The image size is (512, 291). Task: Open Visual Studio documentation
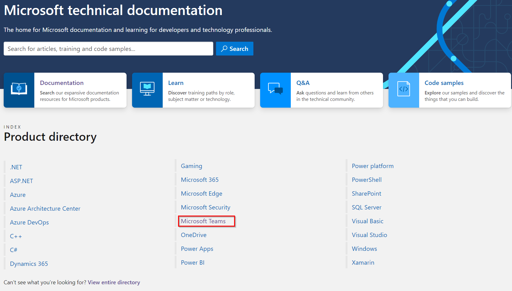click(x=370, y=235)
